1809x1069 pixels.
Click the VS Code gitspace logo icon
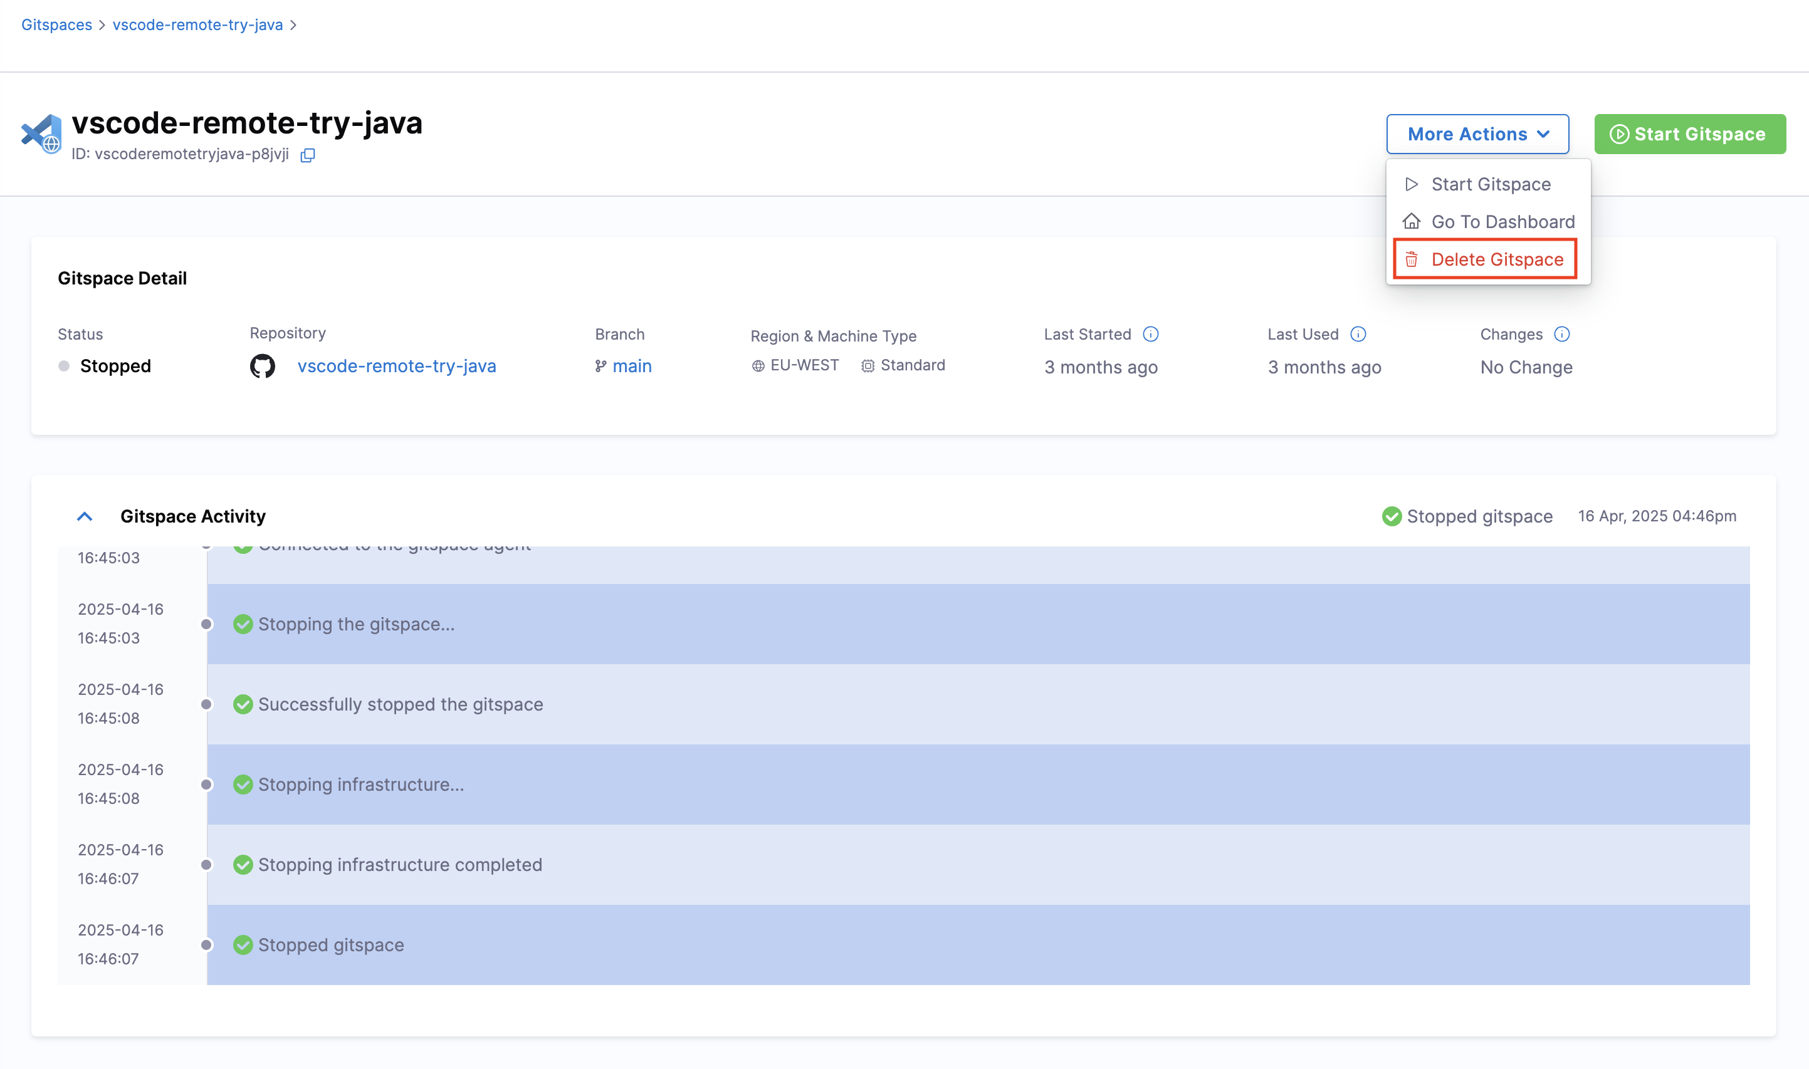(x=41, y=134)
